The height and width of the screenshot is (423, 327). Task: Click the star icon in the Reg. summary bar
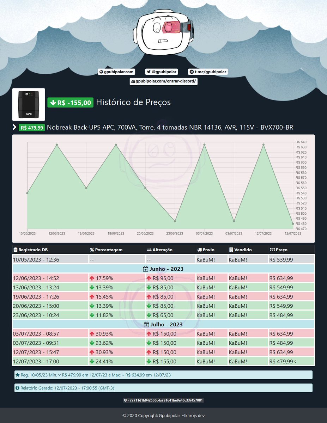(18, 375)
